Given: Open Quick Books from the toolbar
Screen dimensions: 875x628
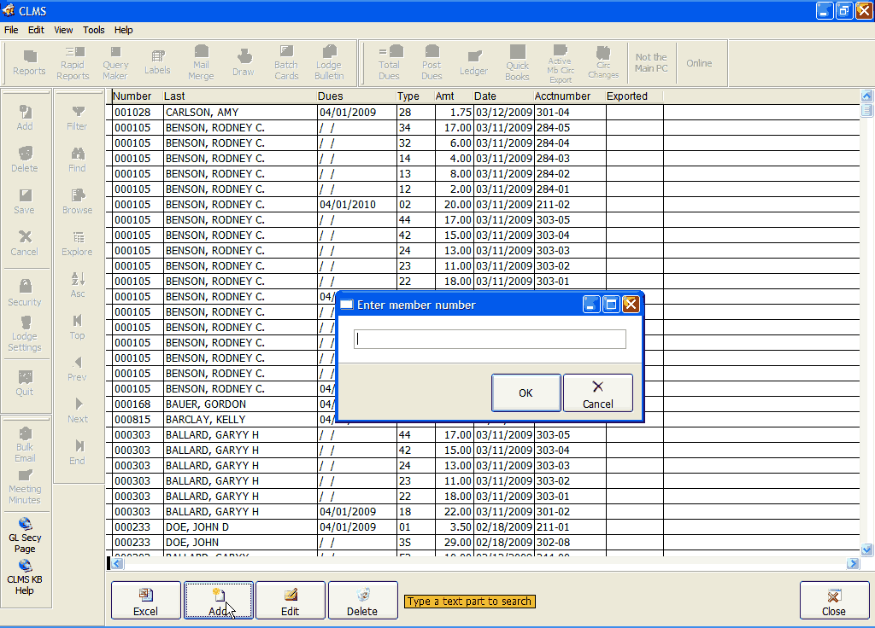Looking at the screenshot, I should point(517,62).
